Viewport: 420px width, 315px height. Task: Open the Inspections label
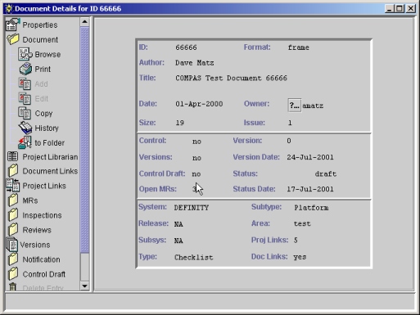[x=42, y=215]
